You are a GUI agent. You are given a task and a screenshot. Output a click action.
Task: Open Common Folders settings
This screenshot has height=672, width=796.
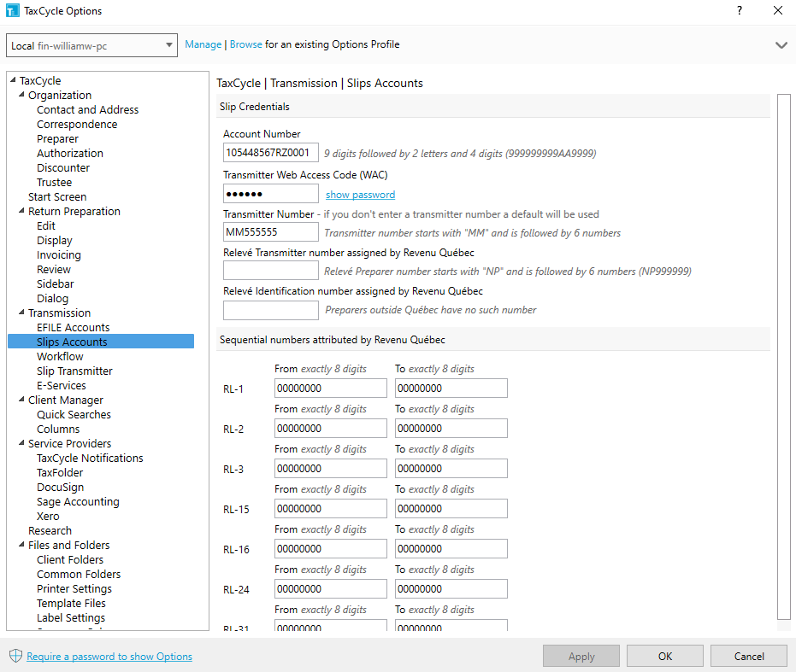point(79,575)
